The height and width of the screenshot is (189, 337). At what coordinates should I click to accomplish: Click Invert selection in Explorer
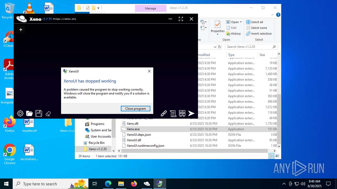click(259, 34)
